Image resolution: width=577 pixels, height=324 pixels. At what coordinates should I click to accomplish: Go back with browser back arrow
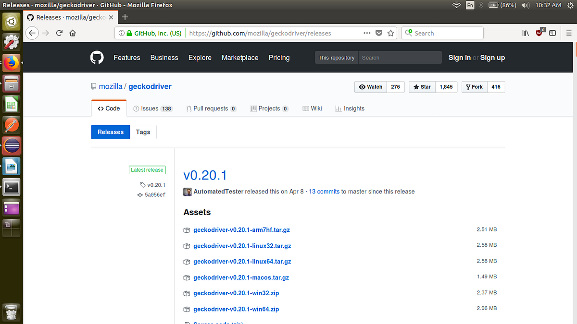tap(32, 33)
